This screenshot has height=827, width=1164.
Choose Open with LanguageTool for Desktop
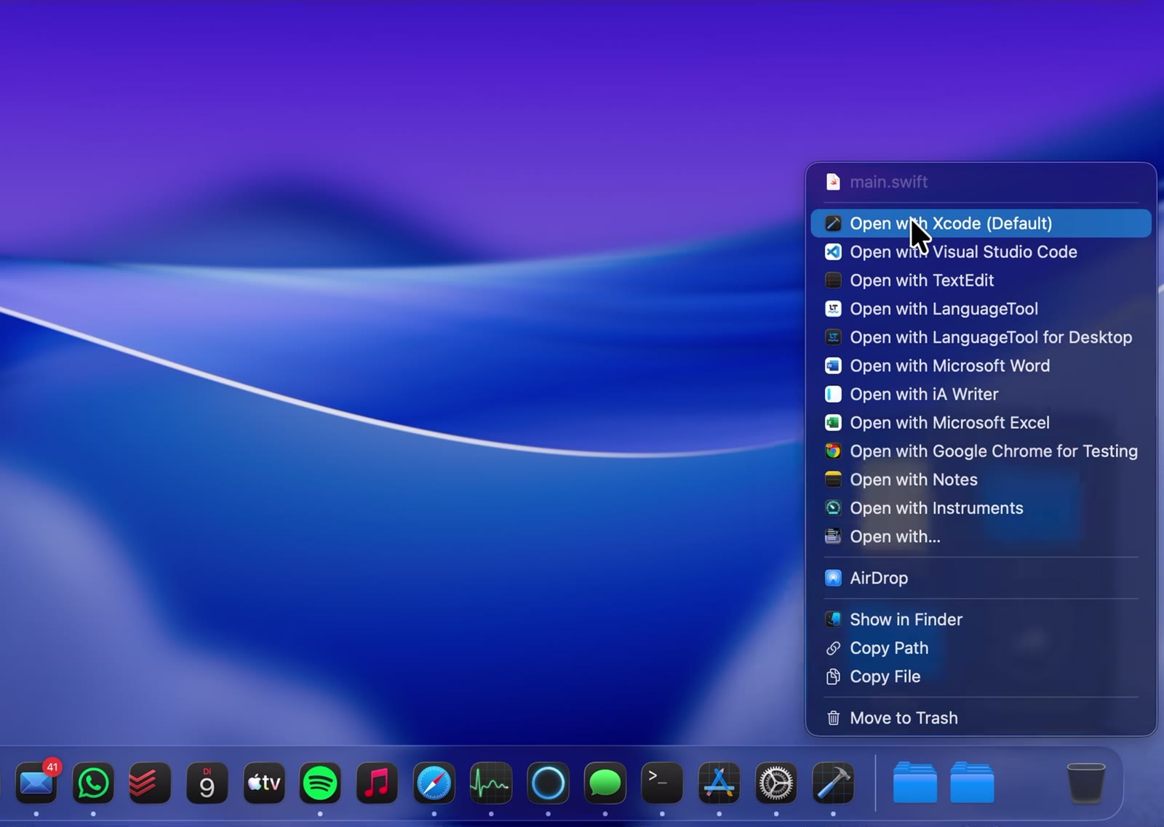(x=981, y=337)
